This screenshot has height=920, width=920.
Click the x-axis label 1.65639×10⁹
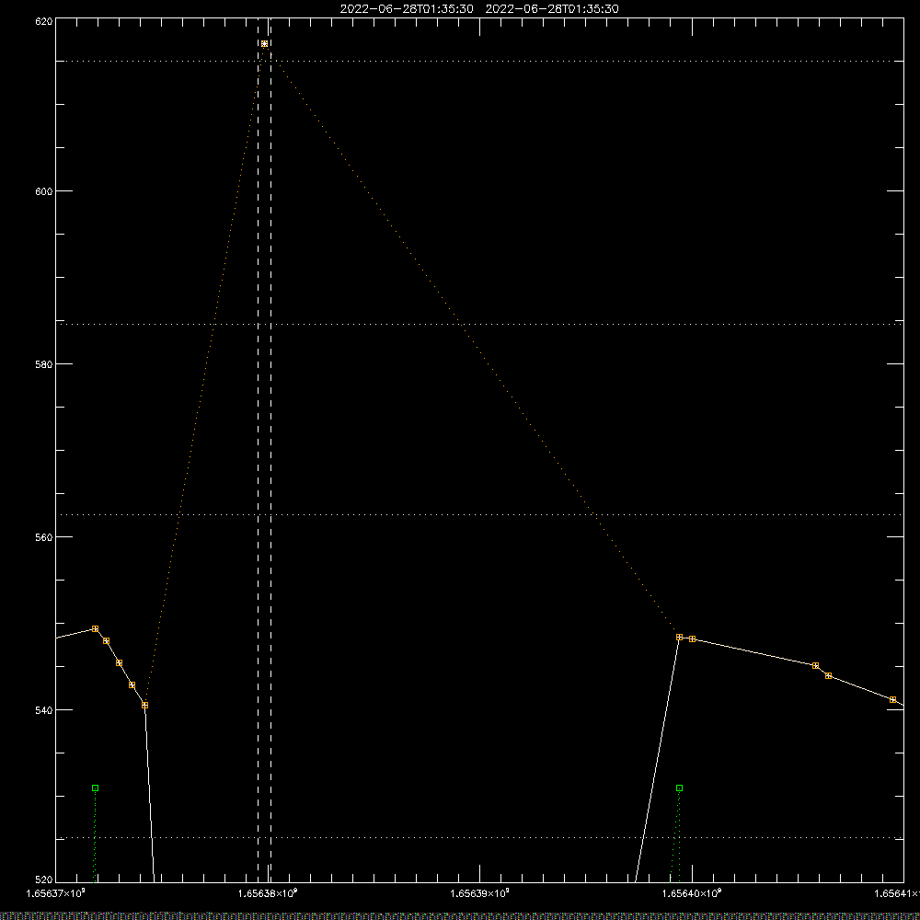(480, 893)
